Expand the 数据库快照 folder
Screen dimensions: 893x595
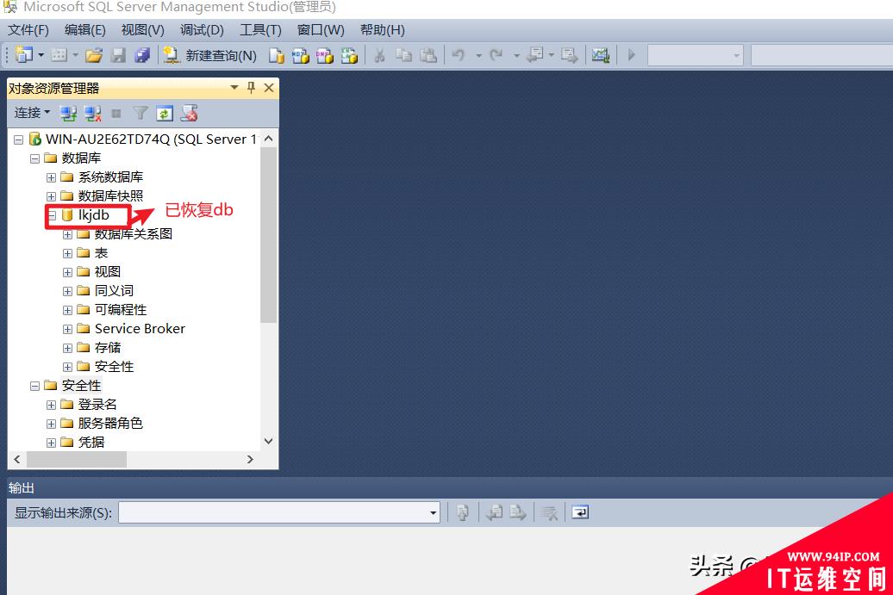pyautogui.click(x=51, y=196)
